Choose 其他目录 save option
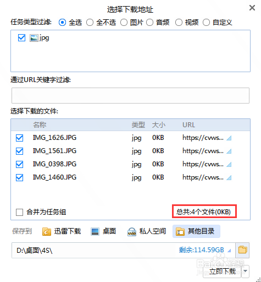 click(x=196, y=231)
